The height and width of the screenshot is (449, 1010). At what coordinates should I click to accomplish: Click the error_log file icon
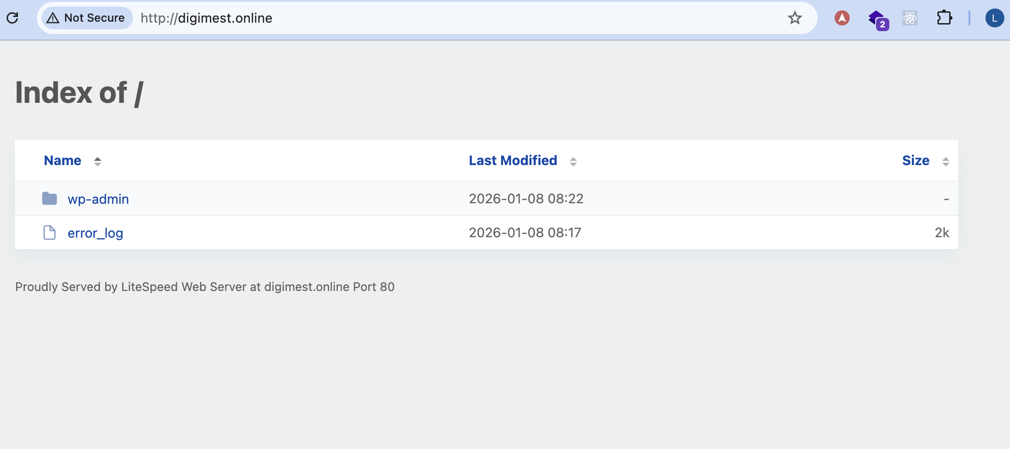coord(50,233)
